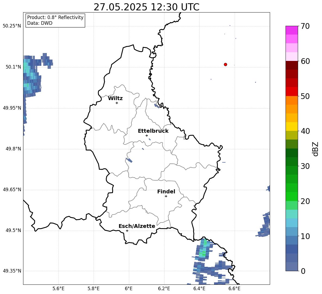Click the Wiltz station cross marker
The width and height of the screenshot is (322, 294).
coord(117,103)
